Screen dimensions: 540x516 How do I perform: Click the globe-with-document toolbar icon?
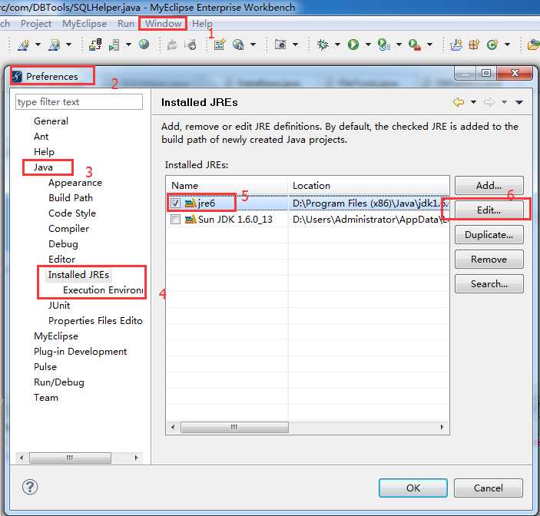click(x=238, y=45)
